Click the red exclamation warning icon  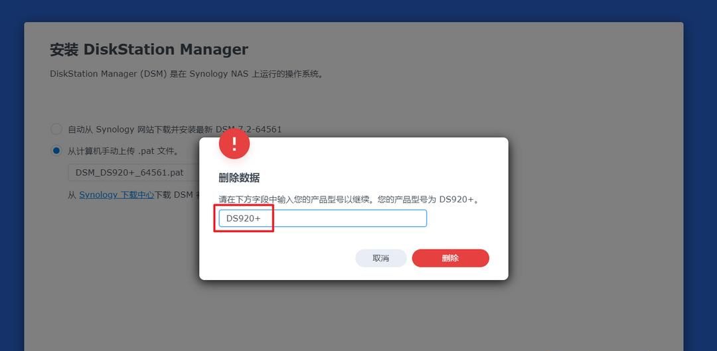pyautogui.click(x=234, y=143)
